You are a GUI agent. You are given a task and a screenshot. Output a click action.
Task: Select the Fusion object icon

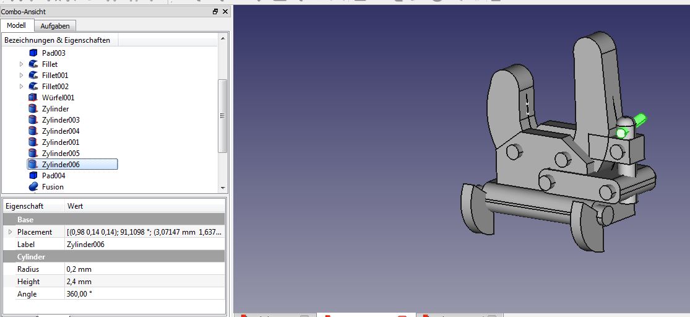33,187
